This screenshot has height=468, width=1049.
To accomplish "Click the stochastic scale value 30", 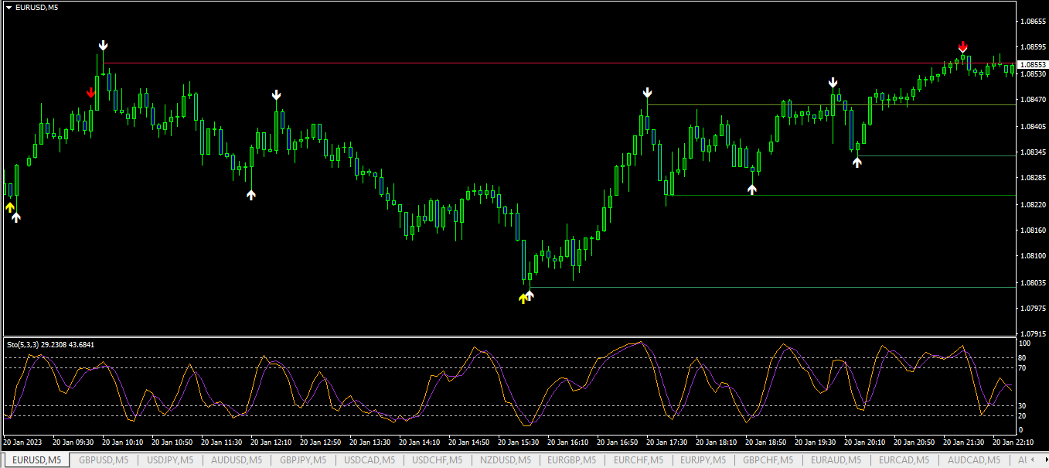I will tap(1022, 405).
